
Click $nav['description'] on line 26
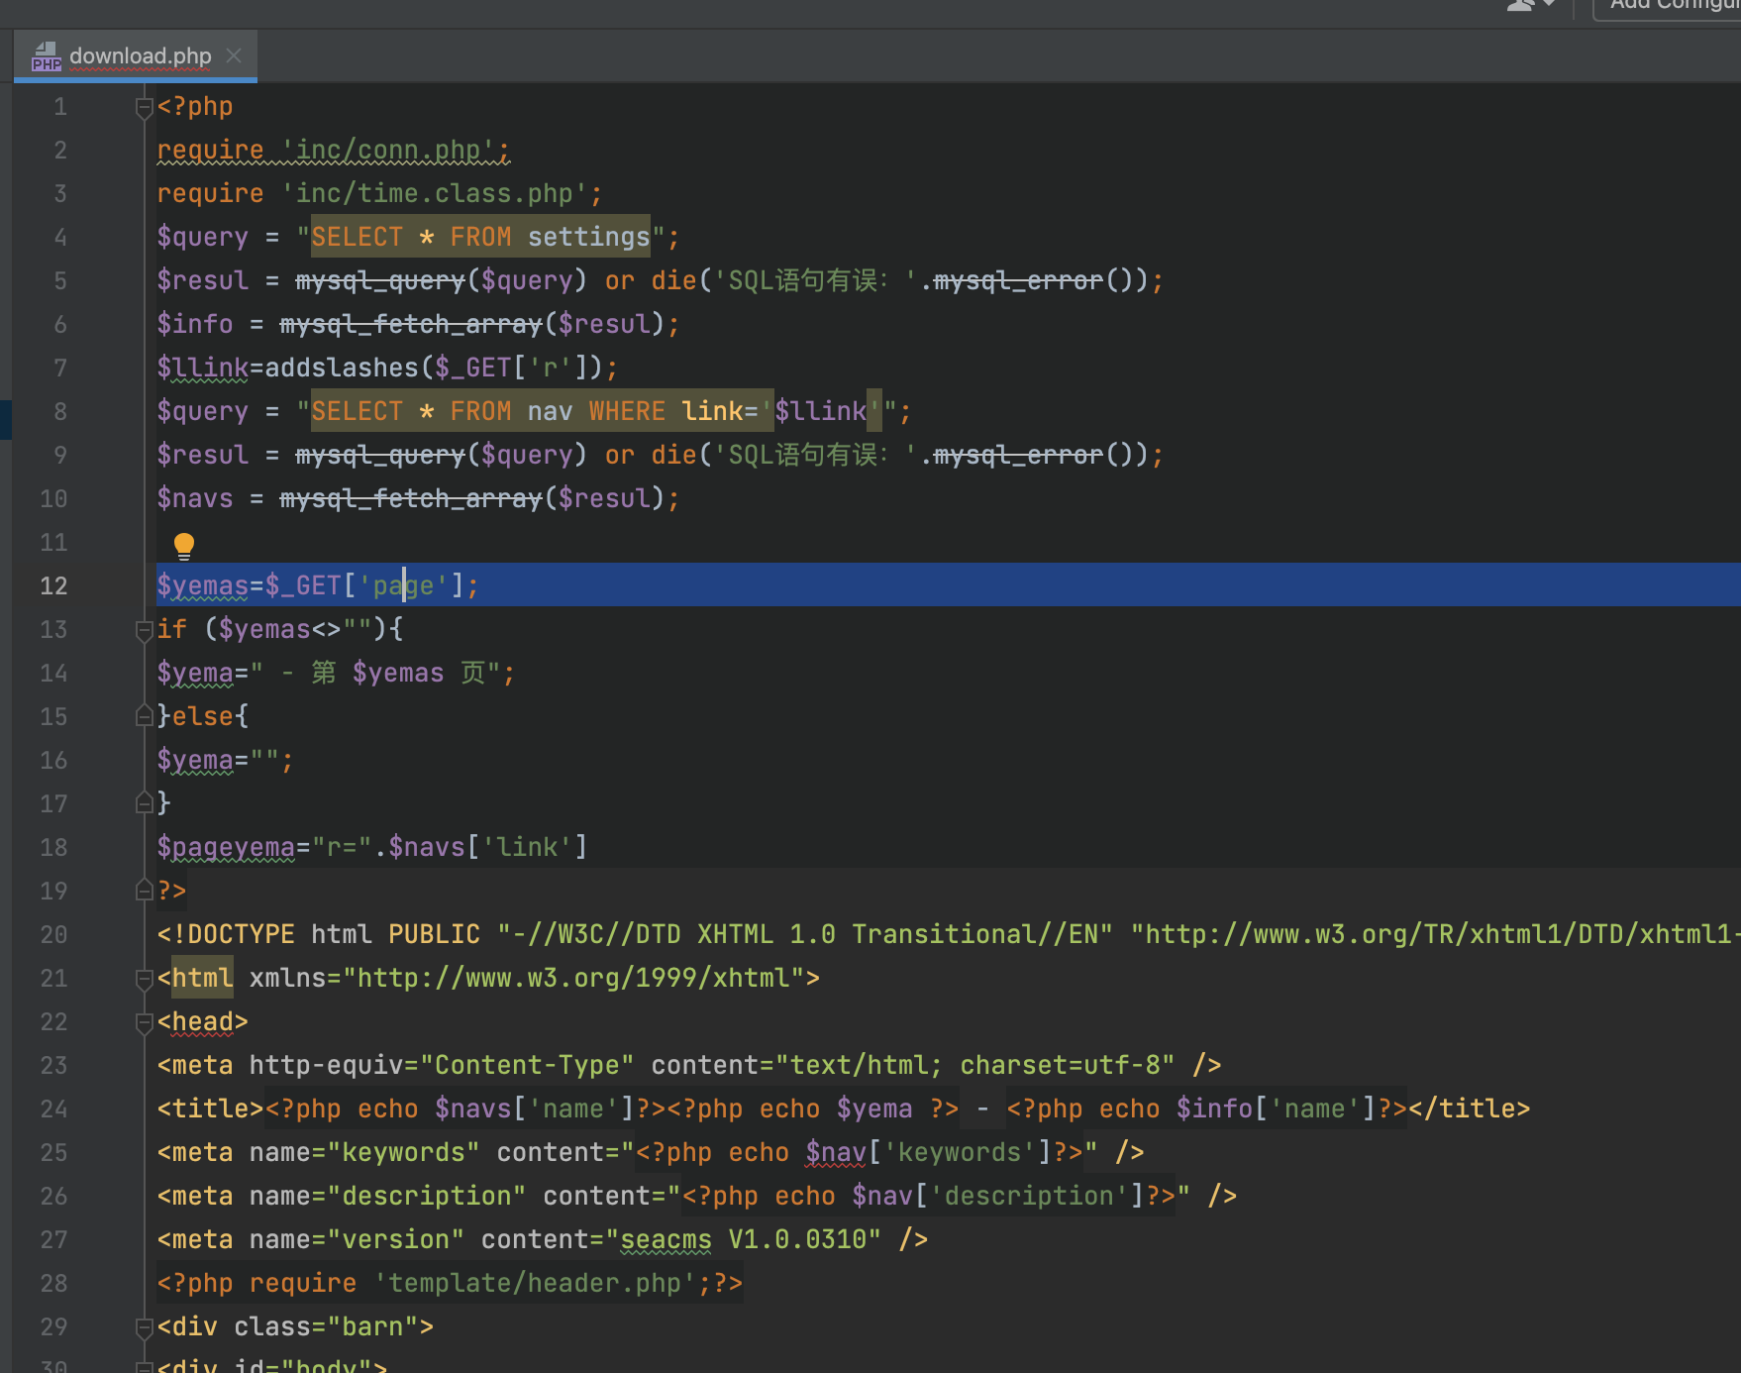tap(998, 1196)
